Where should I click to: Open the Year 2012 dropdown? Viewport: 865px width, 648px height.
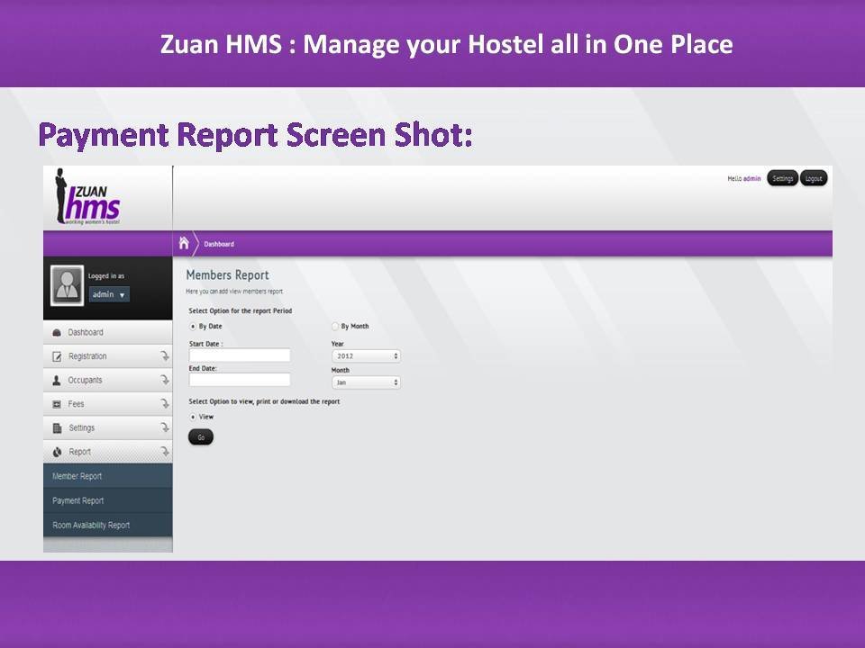(x=367, y=356)
